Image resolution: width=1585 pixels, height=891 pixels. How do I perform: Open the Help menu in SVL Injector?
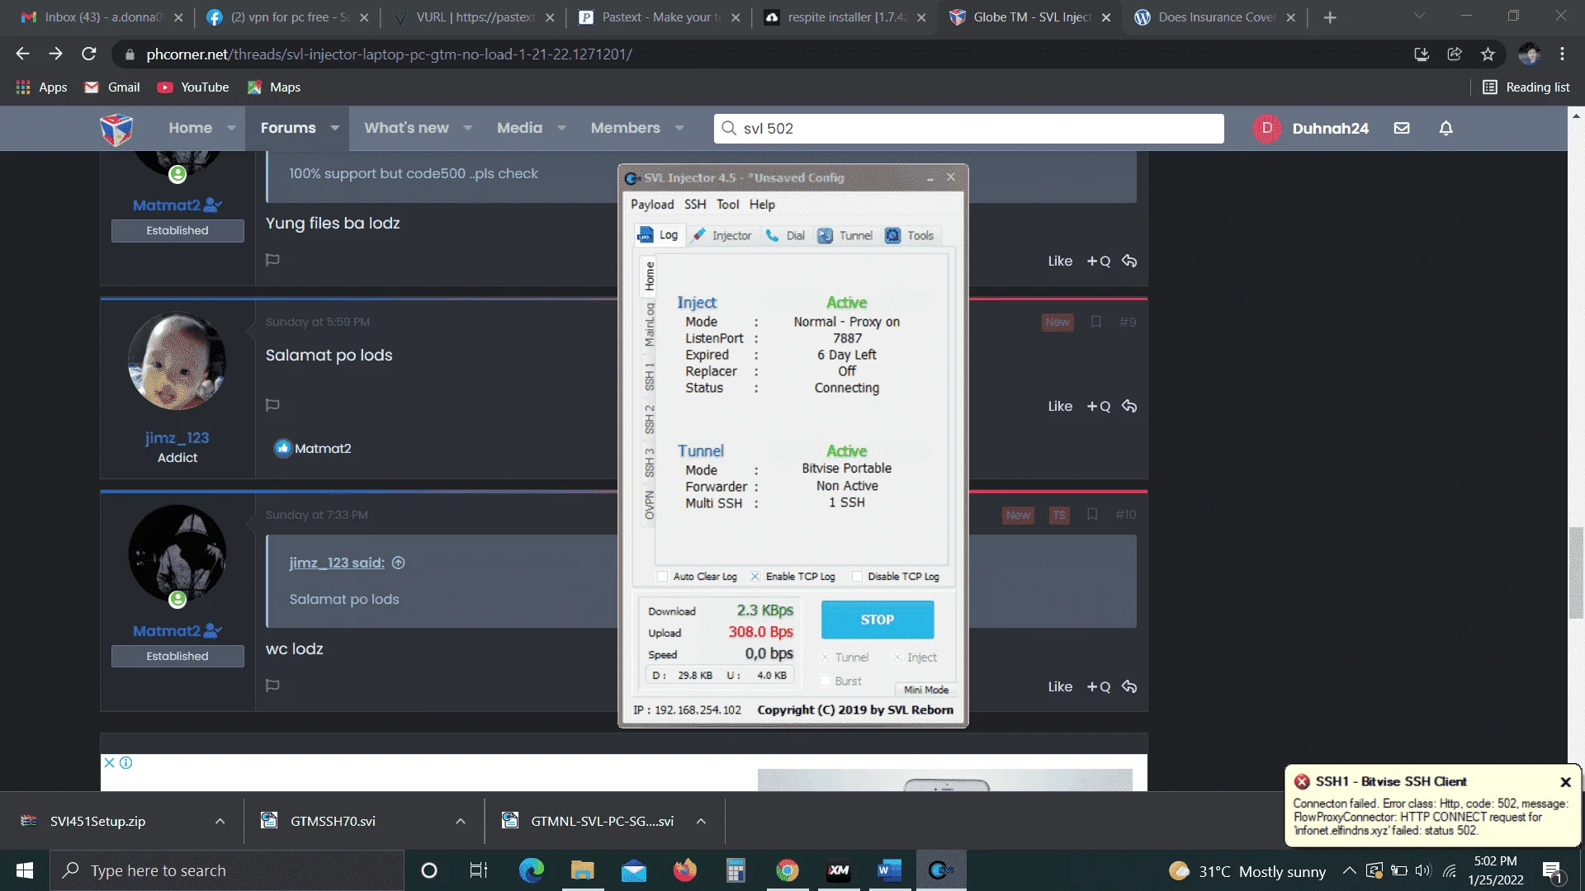pyautogui.click(x=762, y=205)
